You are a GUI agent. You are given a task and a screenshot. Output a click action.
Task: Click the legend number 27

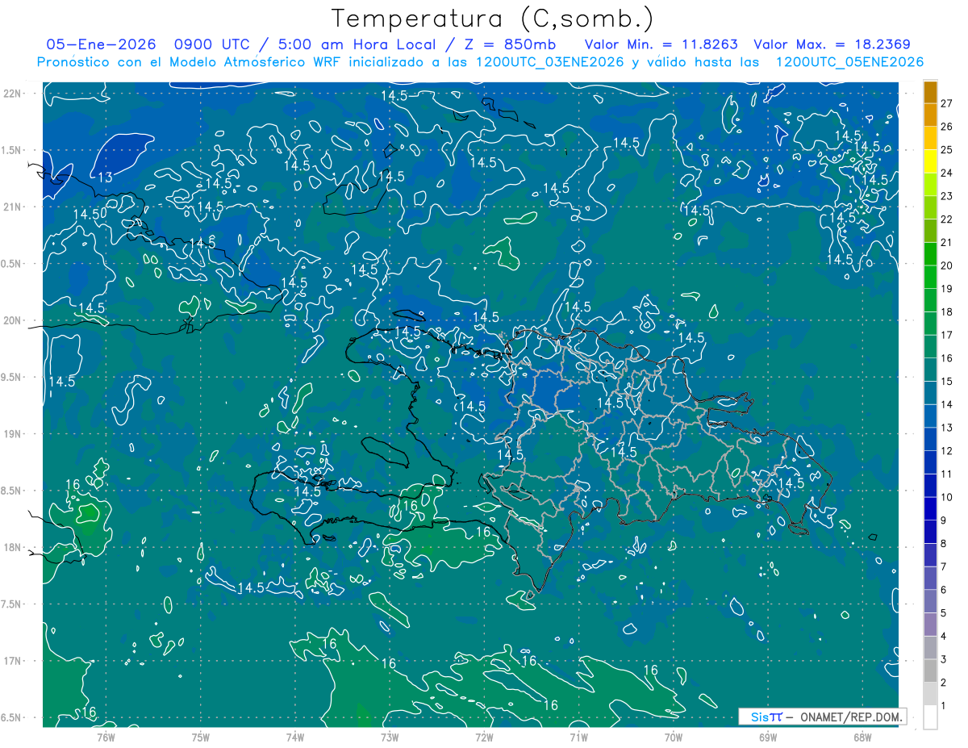pos(947,103)
